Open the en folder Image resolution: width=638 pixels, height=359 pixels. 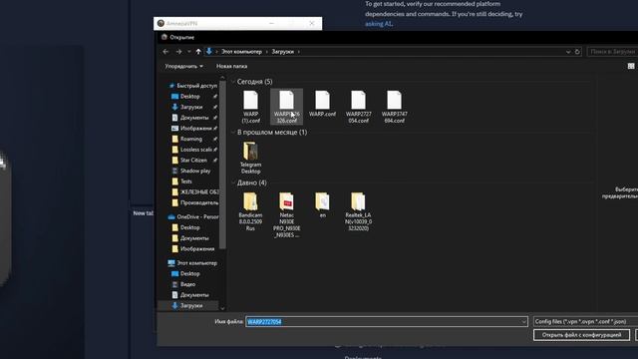click(322, 205)
